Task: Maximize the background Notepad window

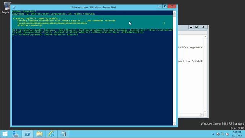Action: (196, 27)
